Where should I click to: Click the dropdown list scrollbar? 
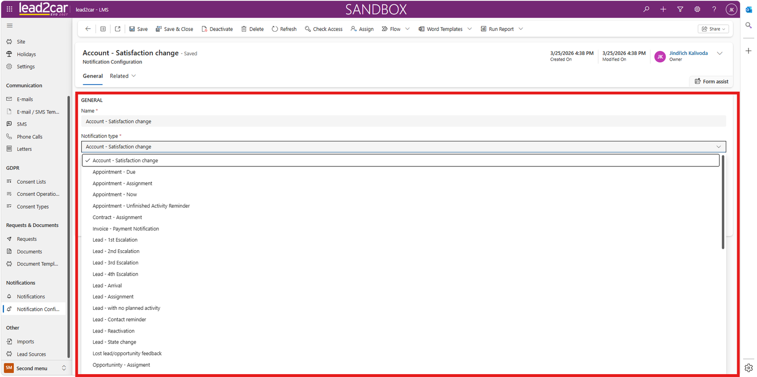pos(723,202)
